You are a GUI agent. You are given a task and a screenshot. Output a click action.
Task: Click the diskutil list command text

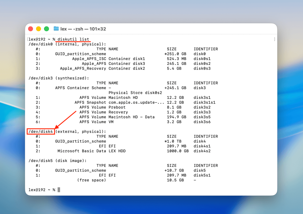click(72, 39)
